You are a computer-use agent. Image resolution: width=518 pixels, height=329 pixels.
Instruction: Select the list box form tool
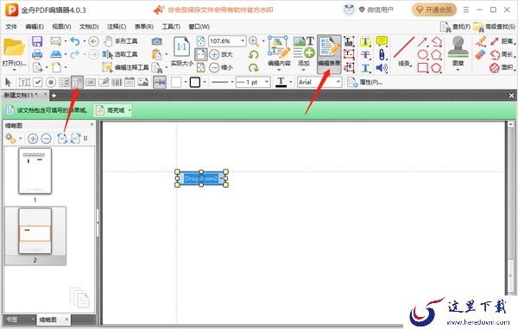[x=64, y=82]
